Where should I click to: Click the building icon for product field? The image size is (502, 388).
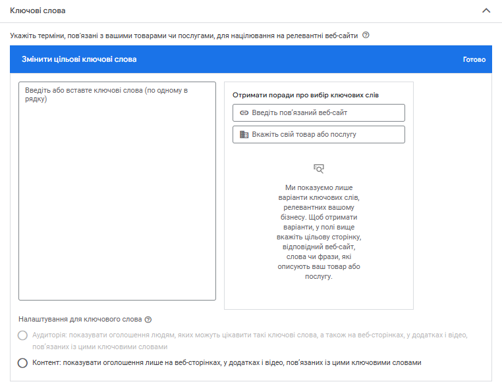[x=244, y=134]
